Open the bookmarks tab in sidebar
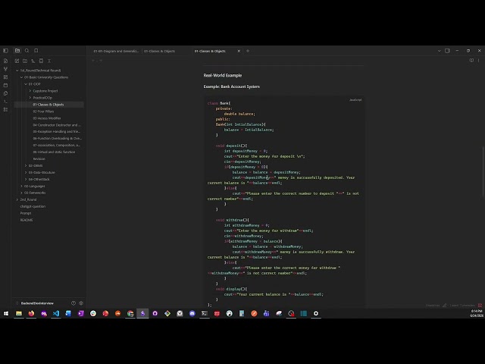The width and height of the screenshot is (485, 364). (36, 51)
